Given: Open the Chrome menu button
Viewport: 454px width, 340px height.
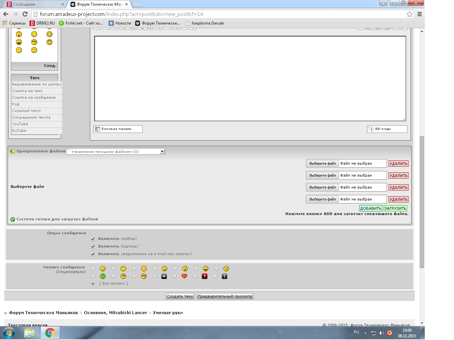Looking at the screenshot, I should (419, 14).
